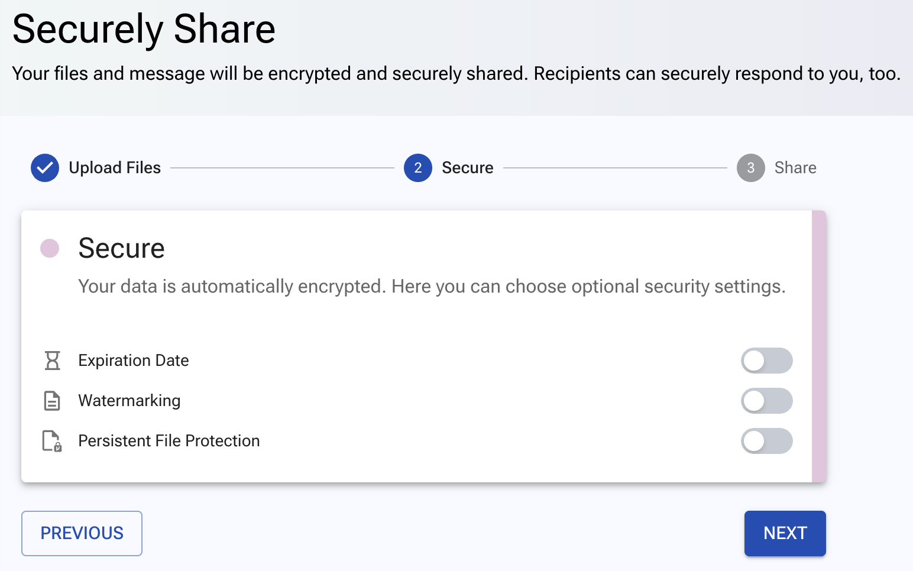Click the Share step number 3 circle
This screenshot has width=913, height=571.
click(750, 168)
